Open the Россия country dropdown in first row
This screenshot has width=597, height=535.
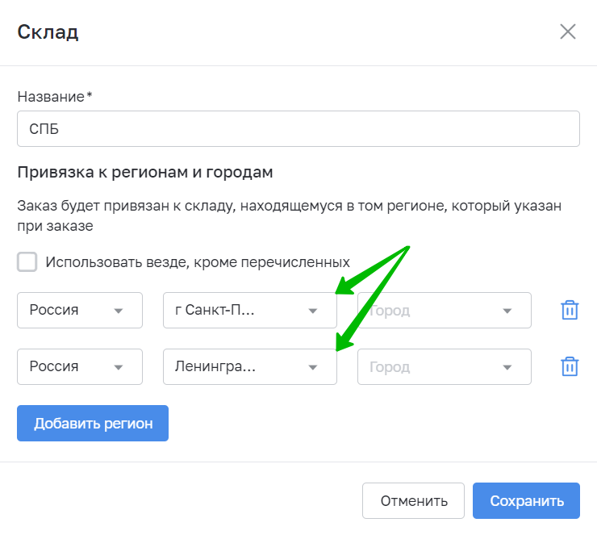click(80, 310)
